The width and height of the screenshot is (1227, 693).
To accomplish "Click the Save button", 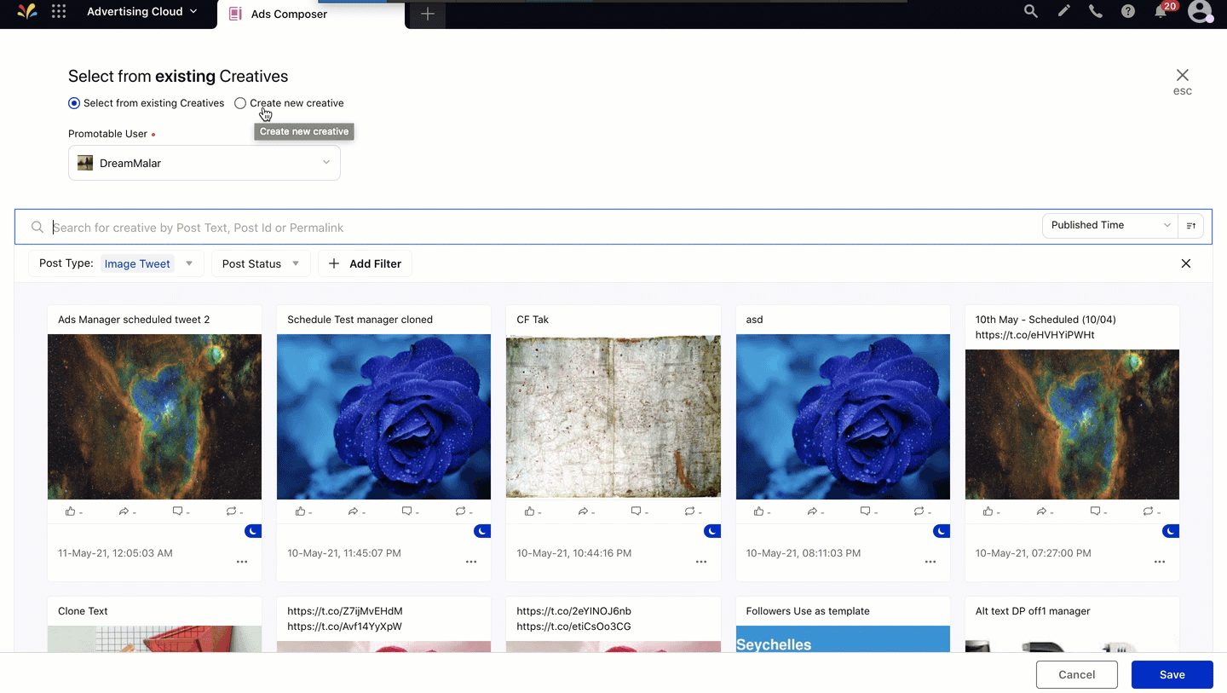I will pyautogui.click(x=1172, y=674).
